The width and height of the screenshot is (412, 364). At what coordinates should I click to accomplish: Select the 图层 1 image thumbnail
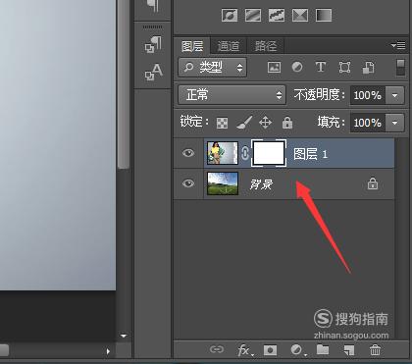[x=223, y=153]
